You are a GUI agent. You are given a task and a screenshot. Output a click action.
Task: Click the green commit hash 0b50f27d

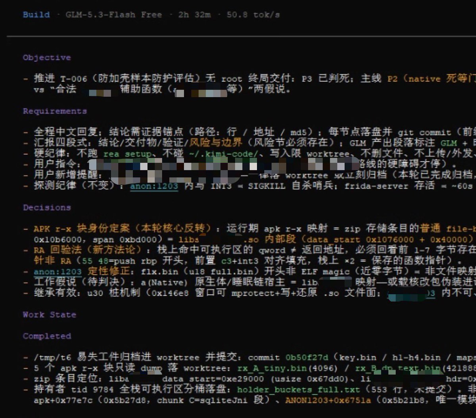(x=307, y=357)
